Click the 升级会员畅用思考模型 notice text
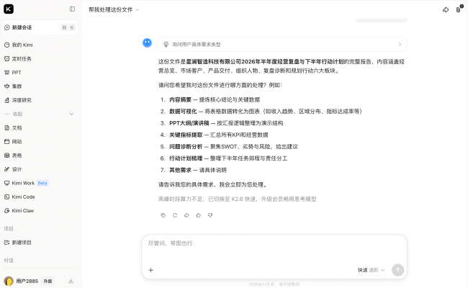 tap(289, 199)
